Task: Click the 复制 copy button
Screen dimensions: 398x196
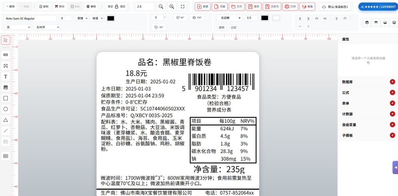Action: coord(44,7)
